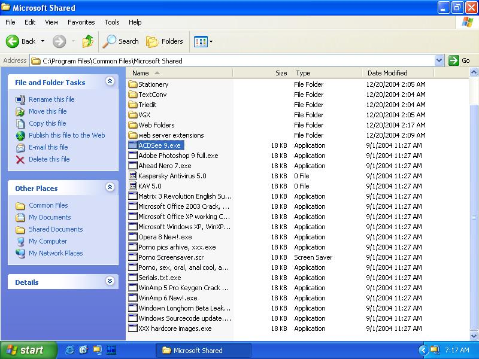479x359 pixels.
Task: Show hidden system tray icons
Action: coord(423,350)
